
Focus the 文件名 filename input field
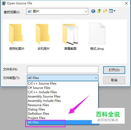(x=63, y=70)
